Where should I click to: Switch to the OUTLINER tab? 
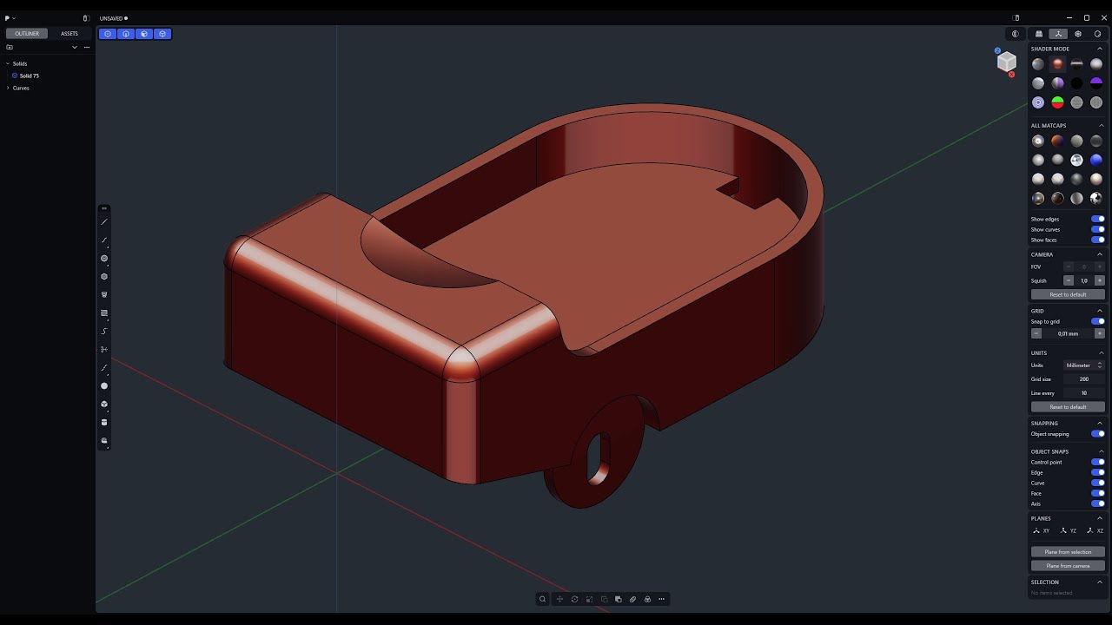pos(27,34)
